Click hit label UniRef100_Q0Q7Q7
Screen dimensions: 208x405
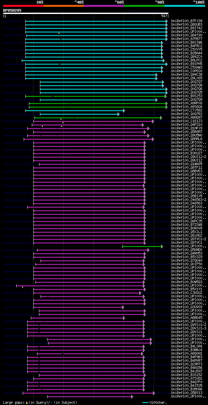pyautogui.click(x=187, y=82)
